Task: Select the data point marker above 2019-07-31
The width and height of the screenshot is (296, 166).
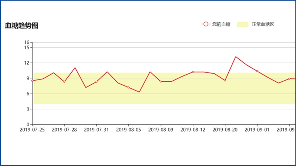Action: tap(96, 82)
